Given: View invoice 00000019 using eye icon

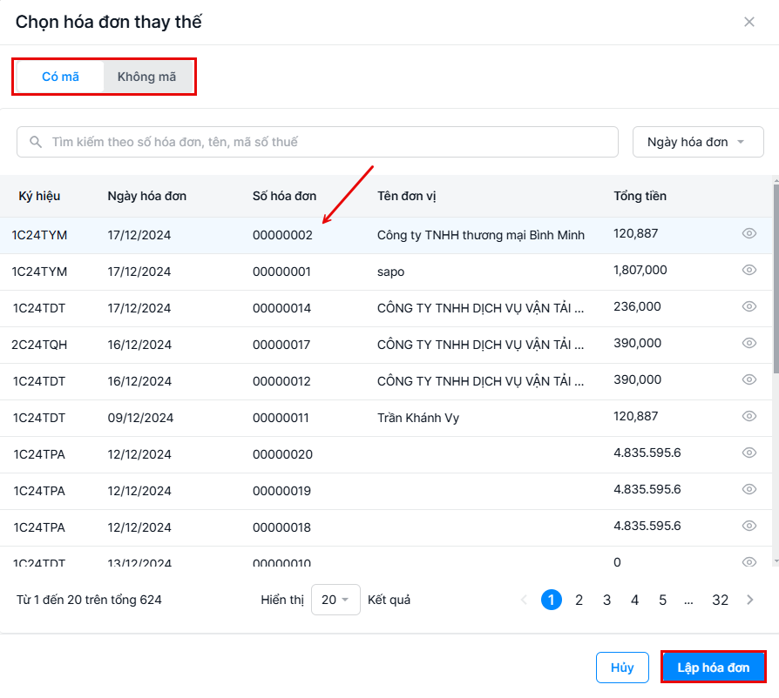Looking at the screenshot, I should tap(749, 490).
